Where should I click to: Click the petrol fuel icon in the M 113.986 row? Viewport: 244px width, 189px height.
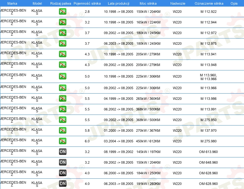pos(62,98)
